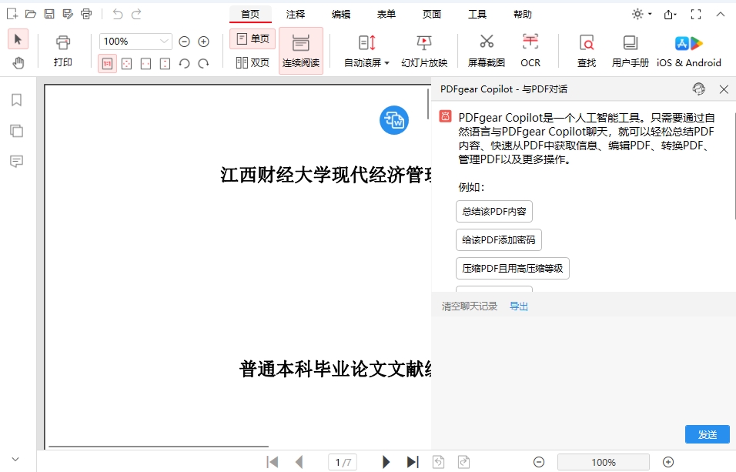Viewport: 736px width, 472px height.
Task: Click the page number input field
Action: click(342, 462)
